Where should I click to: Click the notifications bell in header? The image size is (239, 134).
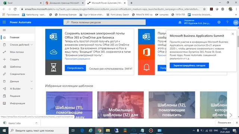point(180,22)
